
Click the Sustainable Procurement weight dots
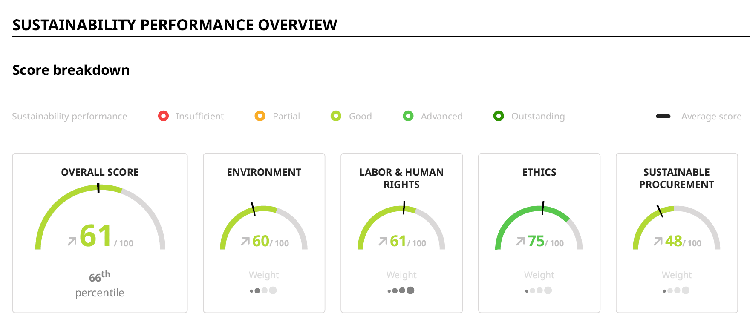tap(676, 290)
